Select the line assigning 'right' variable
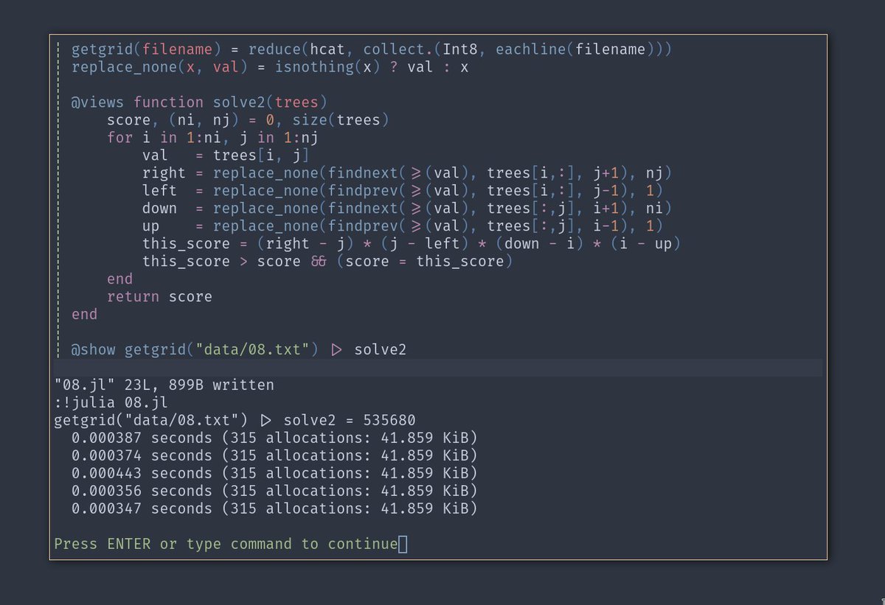The width and height of the screenshot is (885, 605). [407, 173]
